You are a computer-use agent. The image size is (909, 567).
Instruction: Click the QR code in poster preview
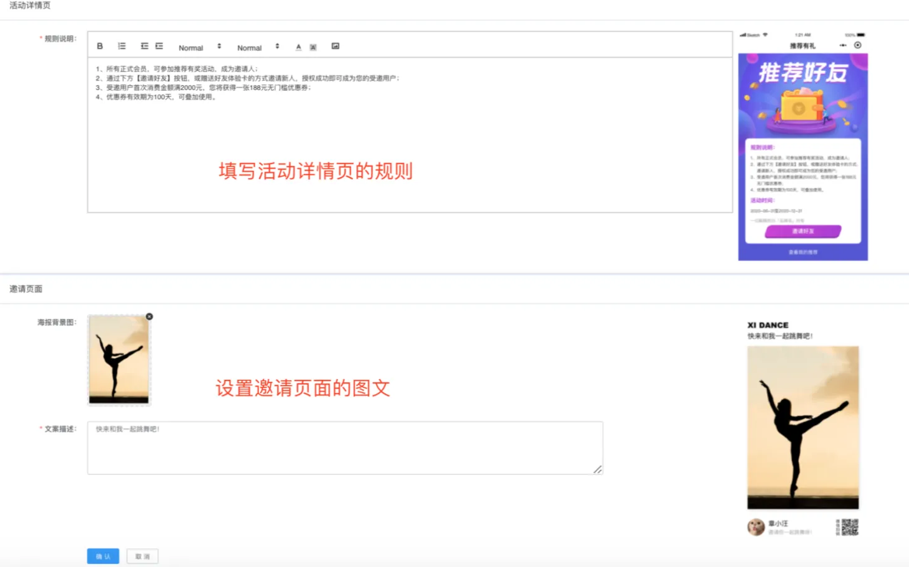pos(849,527)
